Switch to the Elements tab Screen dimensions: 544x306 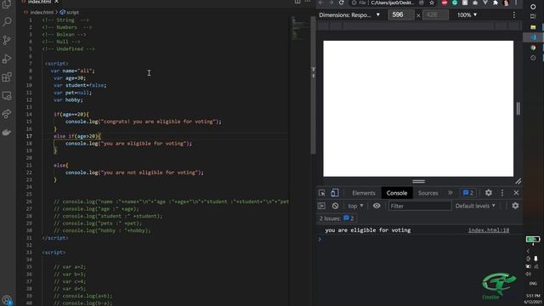[364, 193]
